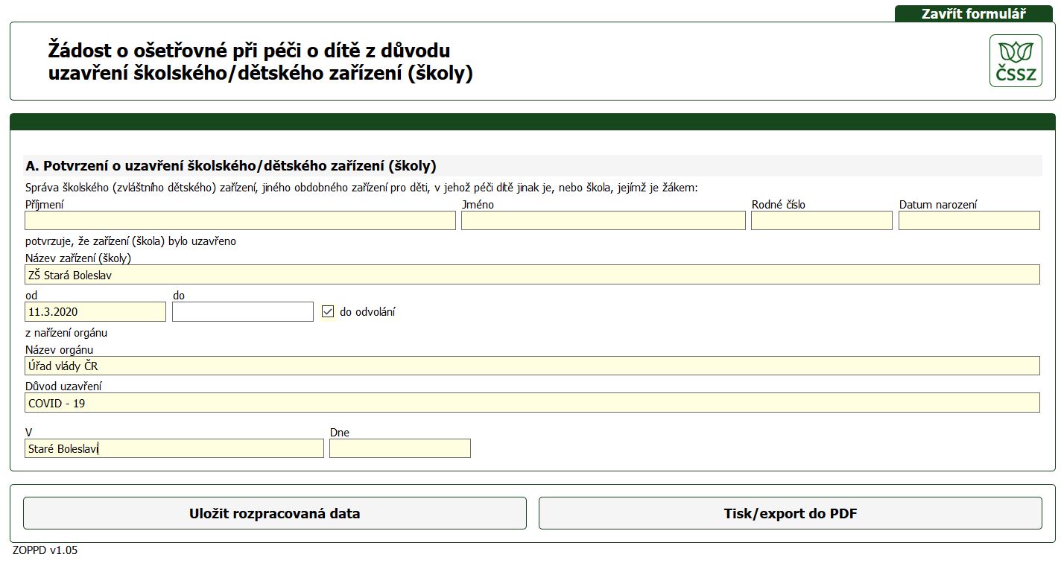Viewport: 1064px width, 563px height.
Task: Close the form with Zavřít formulář
Action: (973, 13)
